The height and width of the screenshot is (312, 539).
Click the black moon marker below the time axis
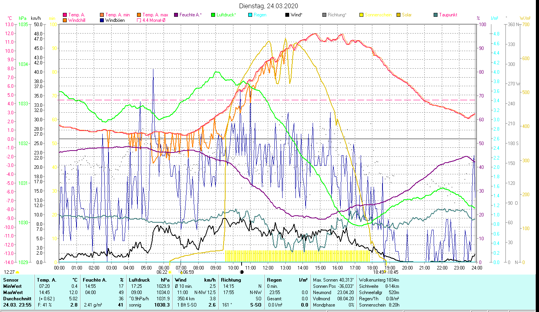[x=242, y=272]
